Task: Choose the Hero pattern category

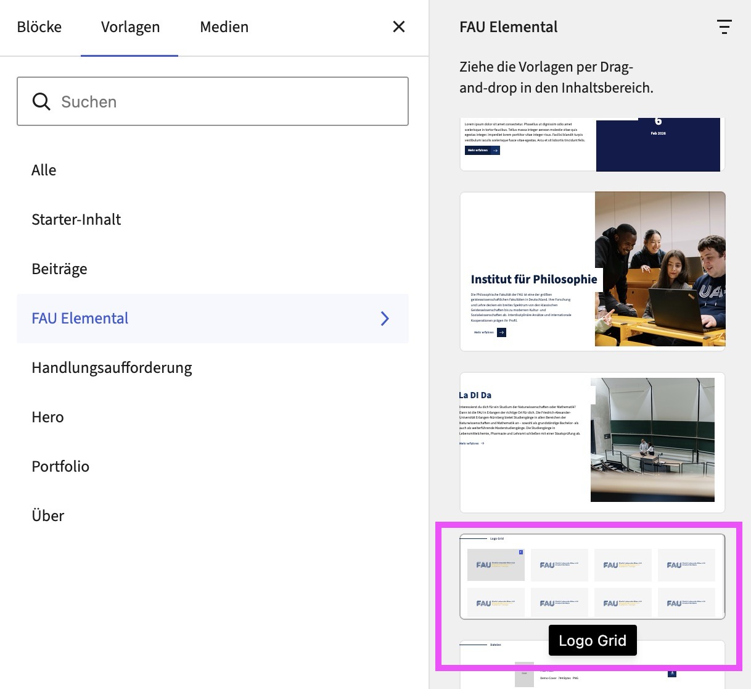Action: point(47,417)
